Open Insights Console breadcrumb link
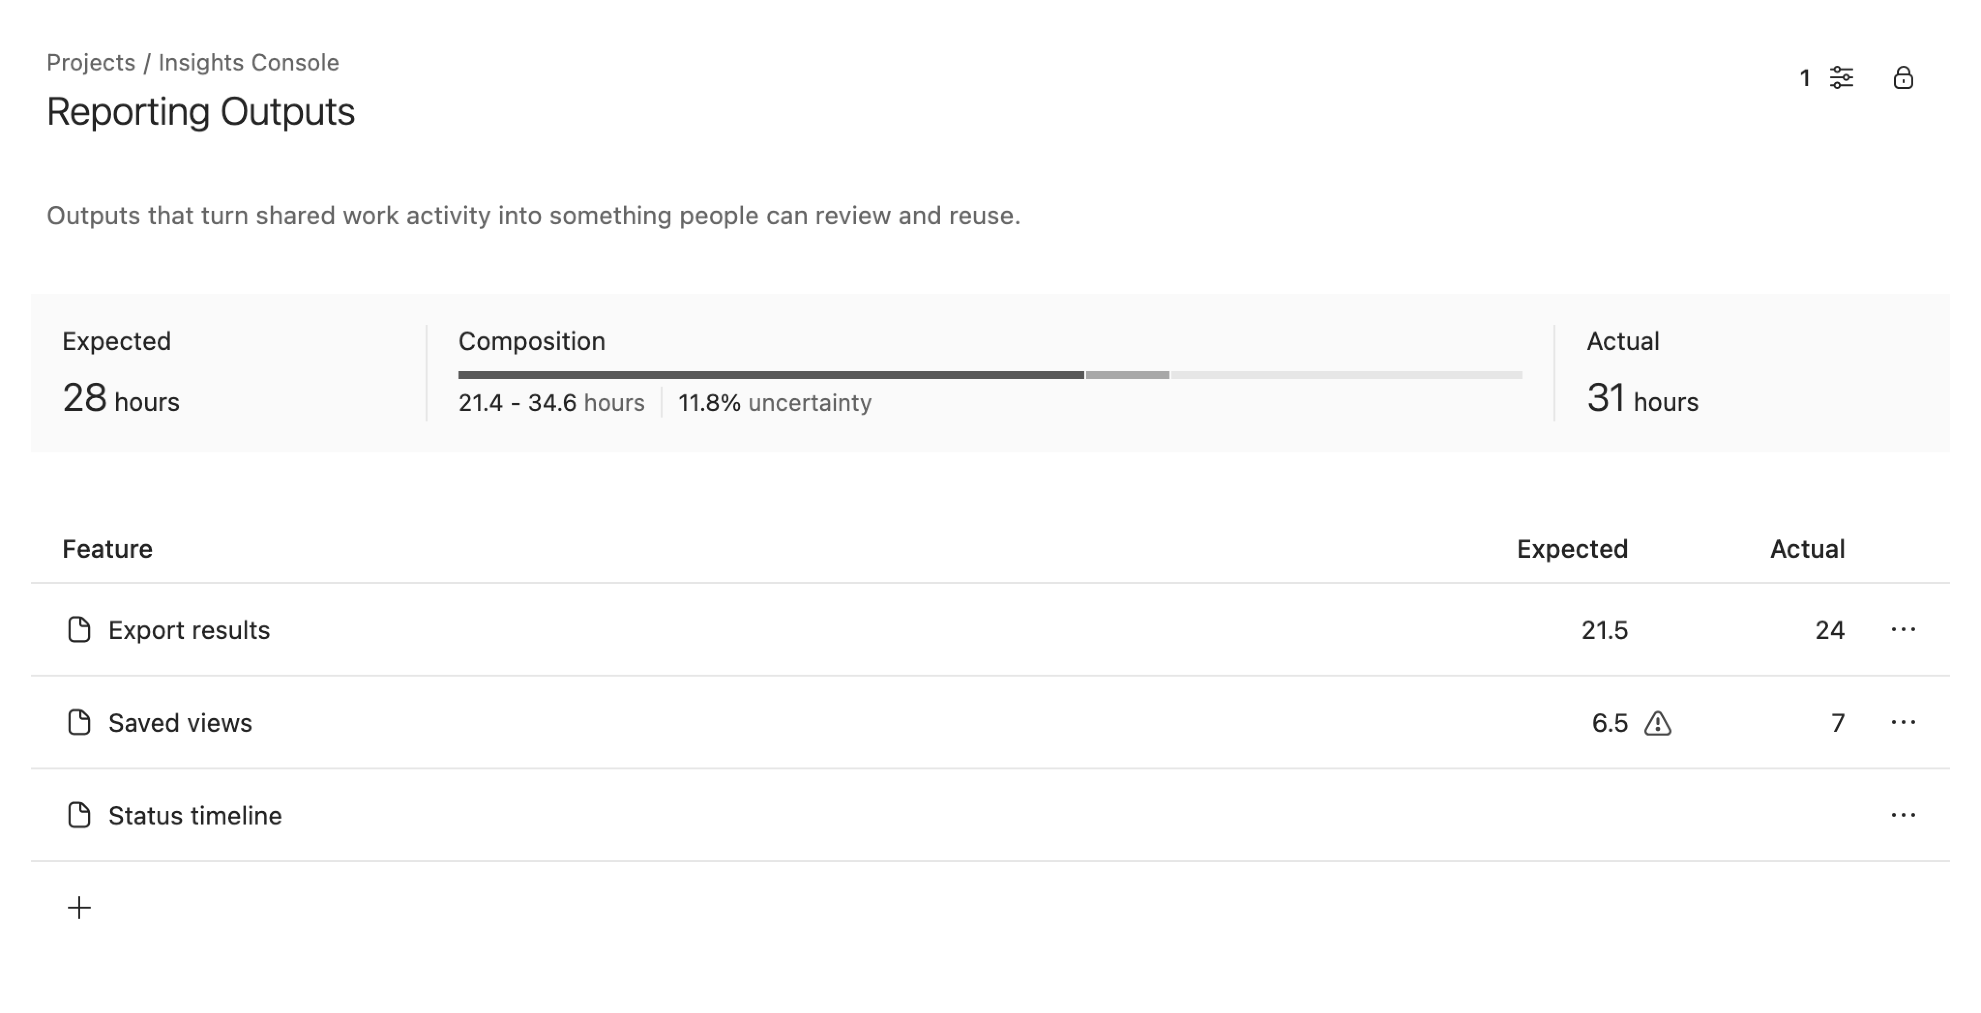 pos(249,62)
